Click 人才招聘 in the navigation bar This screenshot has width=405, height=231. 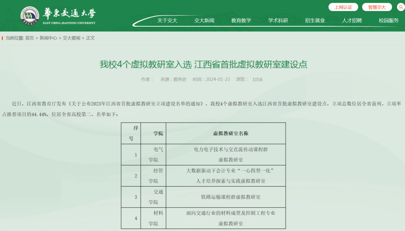[352, 20]
